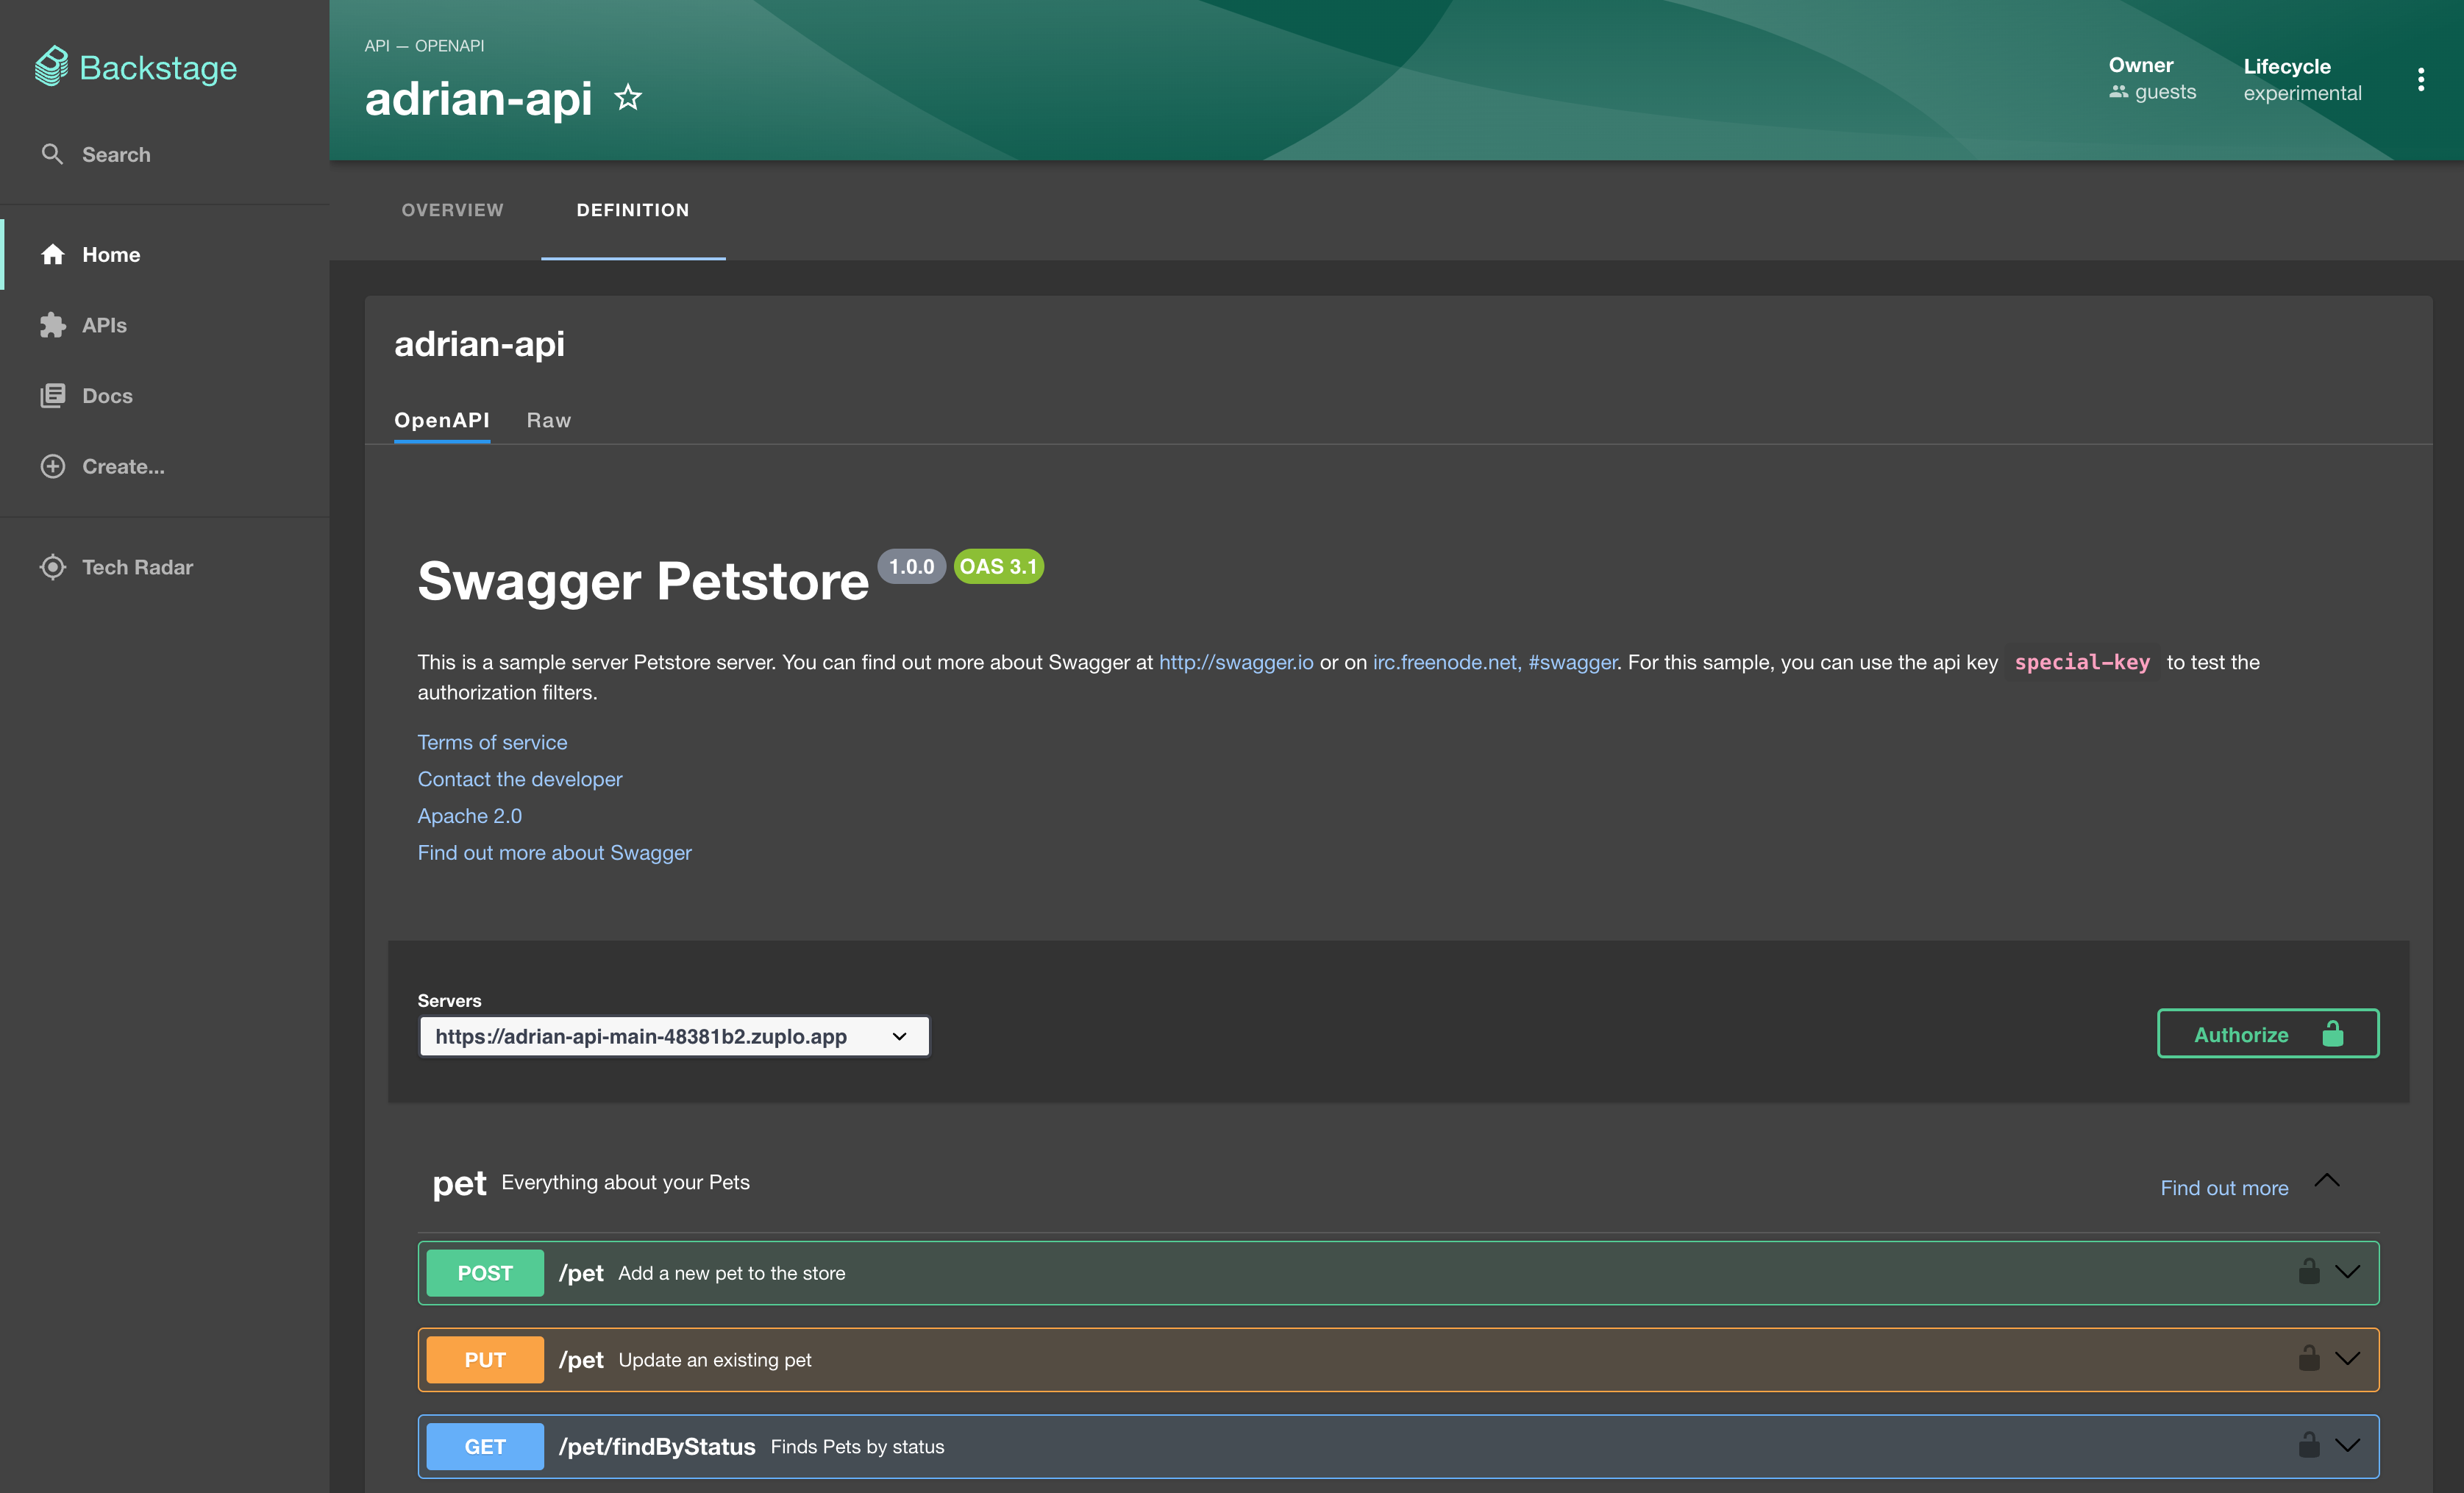Viewport: 2464px width, 1493px height.
Task: Click Find out more in pet section
Action: [x=2224, y=1188]
